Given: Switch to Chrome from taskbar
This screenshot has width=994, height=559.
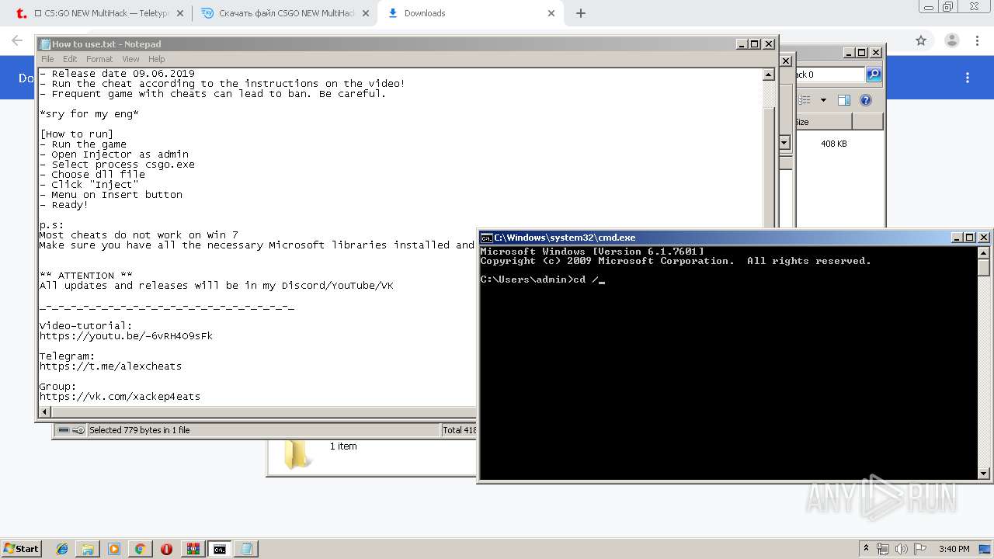Looking at the screenshot, I should point(140,549).
